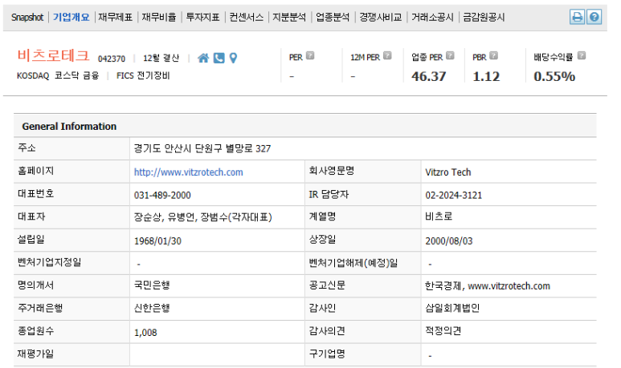Select the 기업개요 tab
Viewport: 621px width, 368px height.
[71, 18]
